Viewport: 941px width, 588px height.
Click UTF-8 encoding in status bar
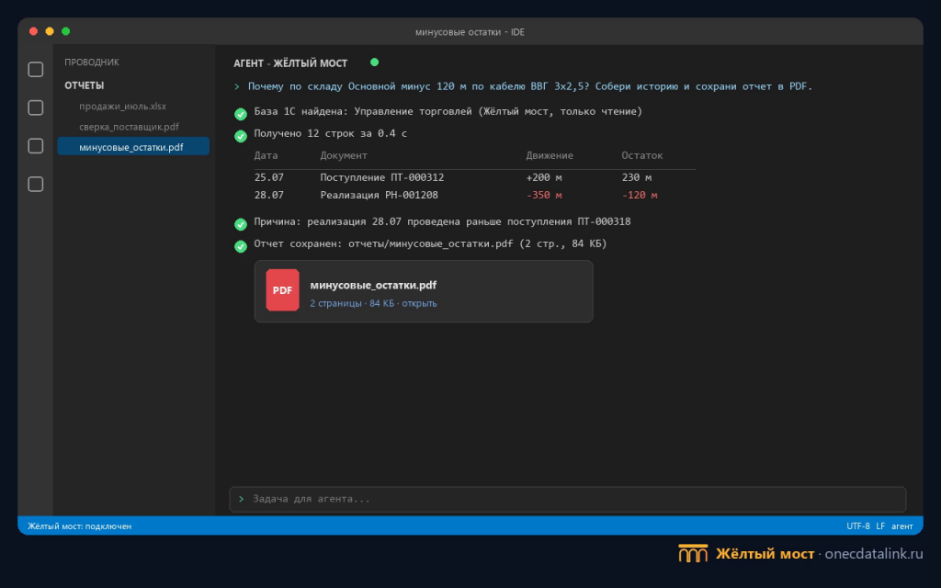pos(858,526)
